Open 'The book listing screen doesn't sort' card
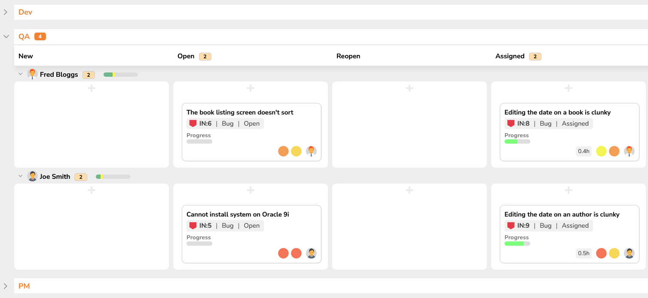The width and height of the screenshot is (648, 298). 240,112
